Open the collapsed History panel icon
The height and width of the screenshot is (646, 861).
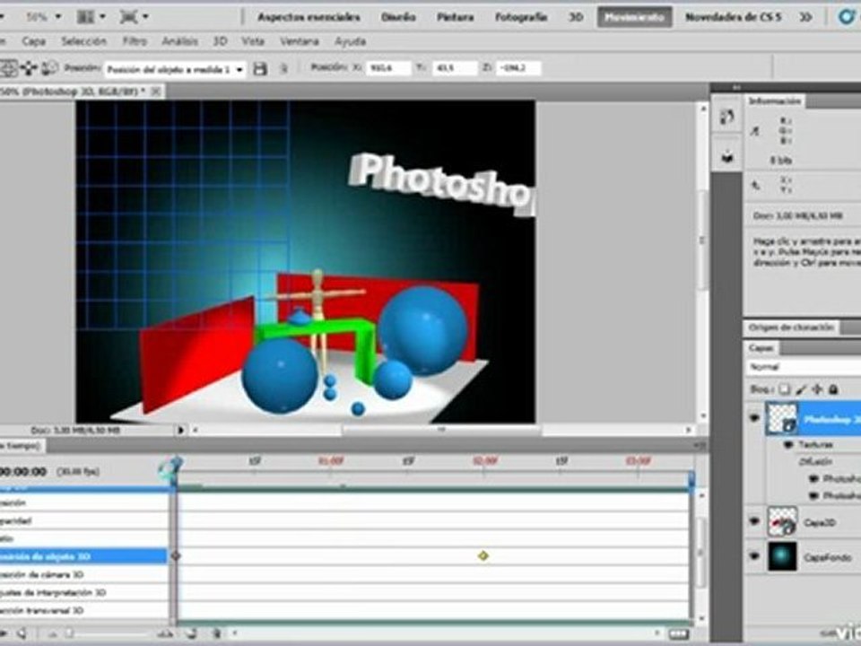(x=727, y=117)
